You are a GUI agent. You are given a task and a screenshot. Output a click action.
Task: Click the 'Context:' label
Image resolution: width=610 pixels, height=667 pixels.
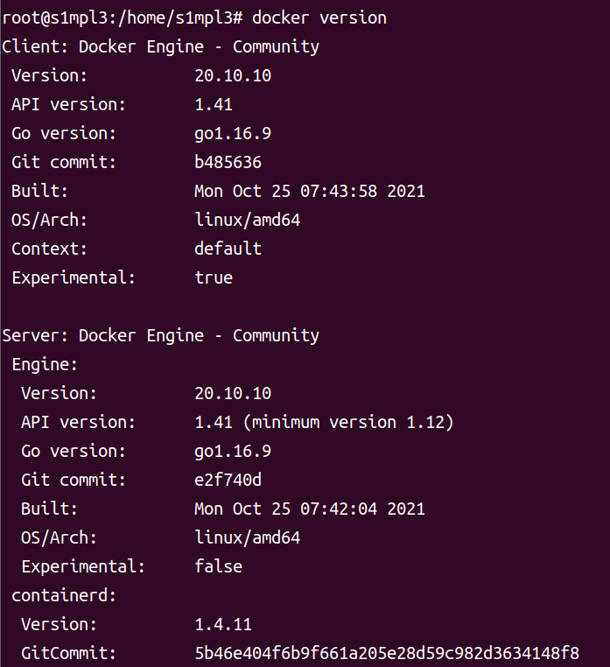click(50, 249)
